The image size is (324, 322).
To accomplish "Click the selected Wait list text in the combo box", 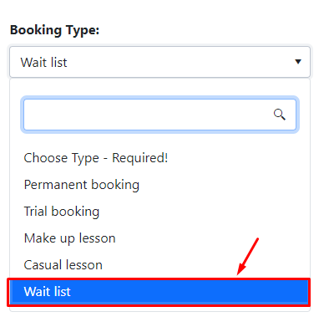I will (x=43, y=62).
